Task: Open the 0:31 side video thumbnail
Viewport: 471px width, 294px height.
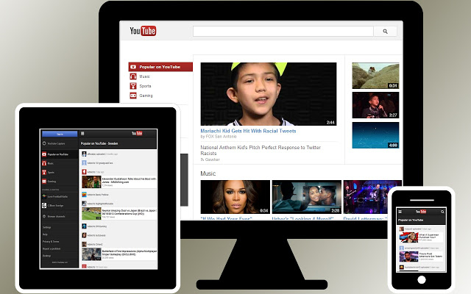Action: click(x=375, y=75)
